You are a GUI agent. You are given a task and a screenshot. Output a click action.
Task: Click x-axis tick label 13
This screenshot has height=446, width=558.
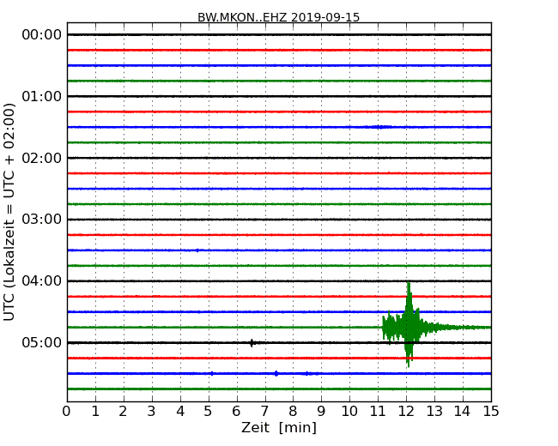pyautogui.click(x=434, y=412)
